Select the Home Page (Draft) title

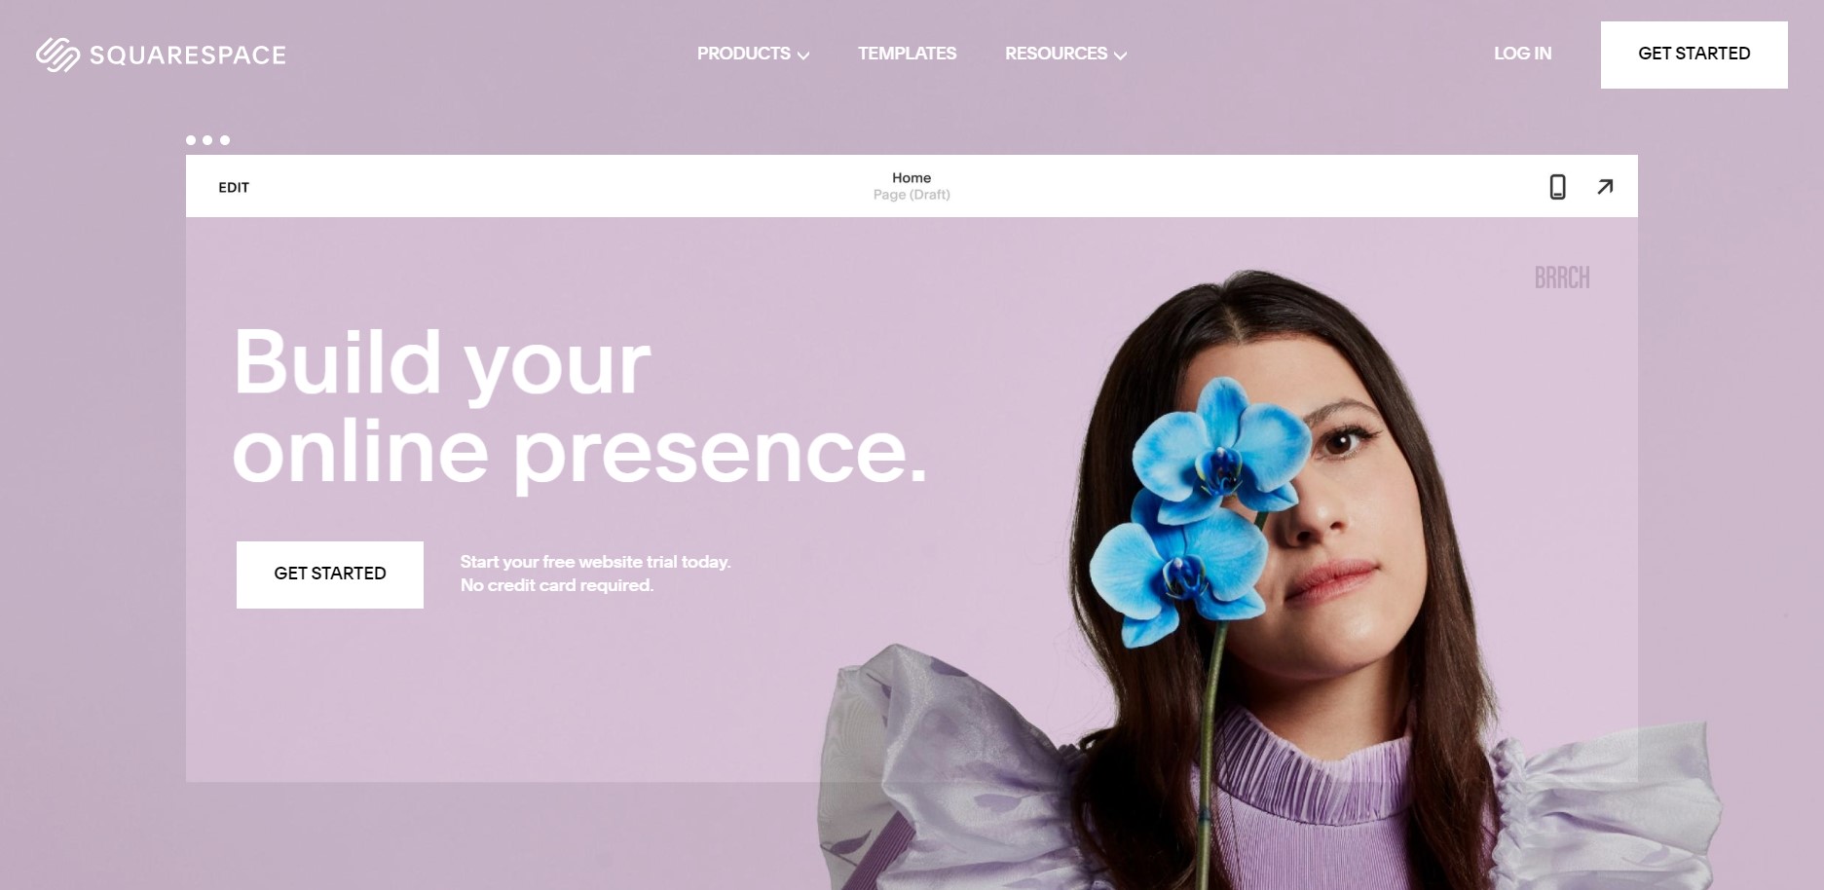[912, 186]
